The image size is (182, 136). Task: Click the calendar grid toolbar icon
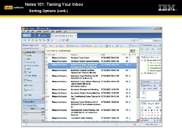(x=48, y=40)
